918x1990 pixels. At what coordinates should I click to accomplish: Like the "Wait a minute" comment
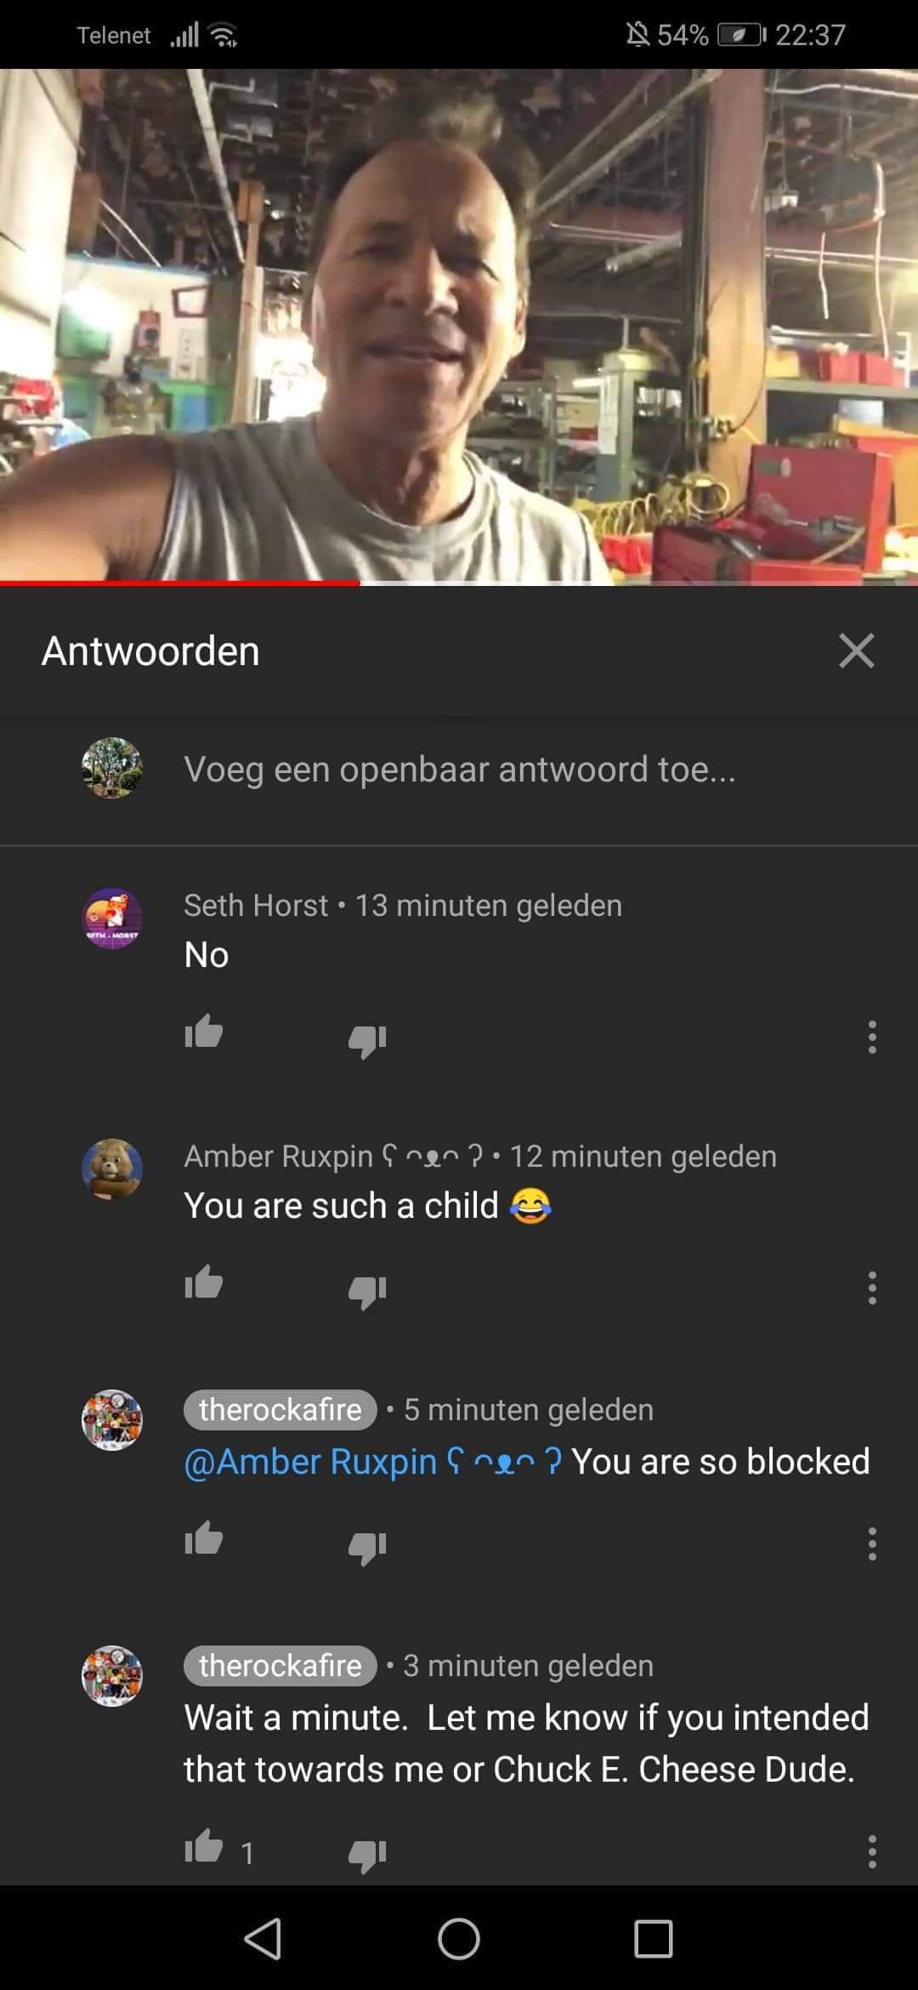204,1845
